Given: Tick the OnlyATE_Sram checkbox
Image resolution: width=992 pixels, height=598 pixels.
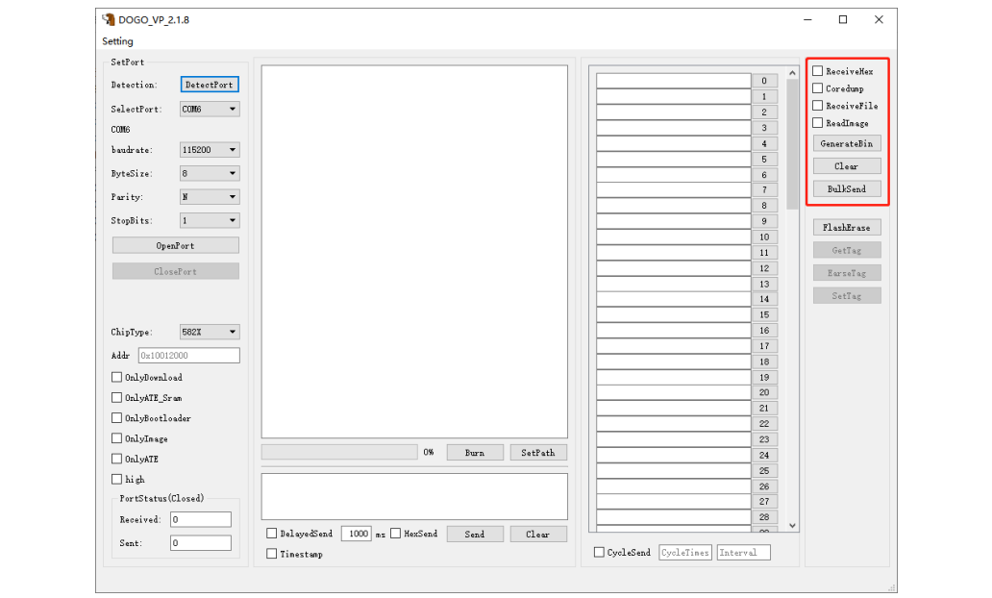Looking at the screenshot, I should click(116, 397).
